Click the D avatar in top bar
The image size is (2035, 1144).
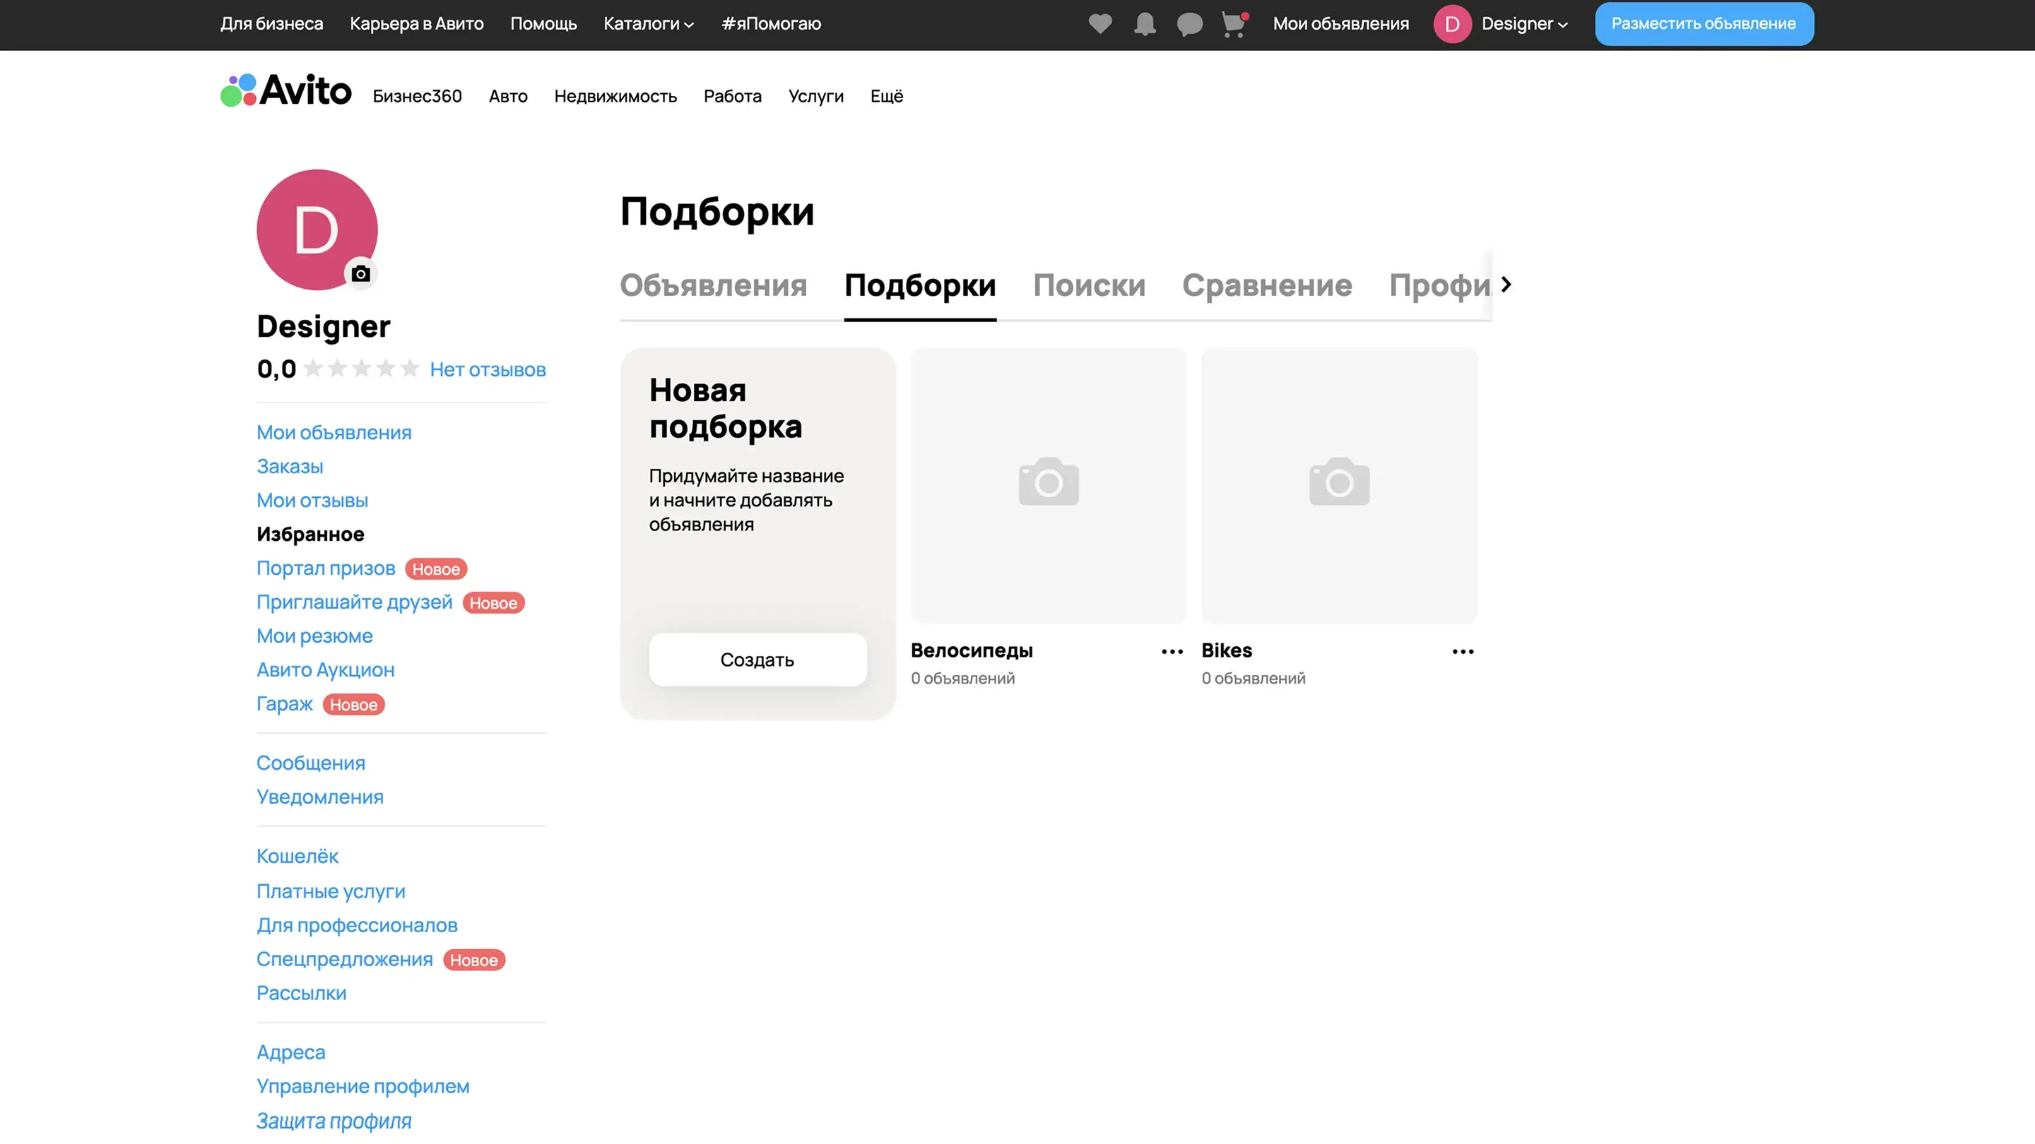[x=1452, y=24]
